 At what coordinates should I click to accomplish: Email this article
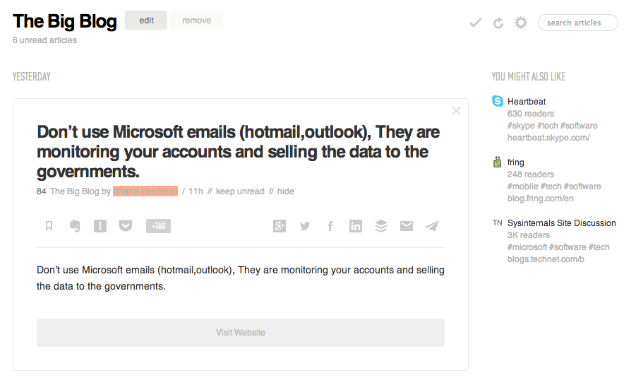[x=407, y=226]
